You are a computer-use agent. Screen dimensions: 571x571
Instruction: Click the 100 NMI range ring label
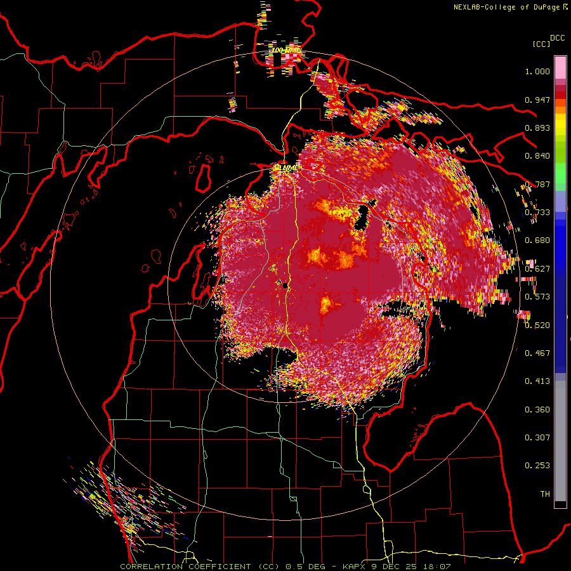click(287, 50)
